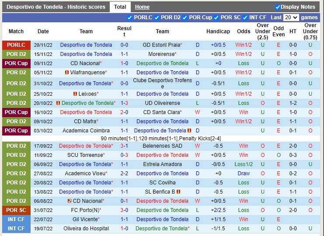Click red card icon beside Vilafranquense
Image resolution: width=324 pixels, height=236 pixels.
67,73
